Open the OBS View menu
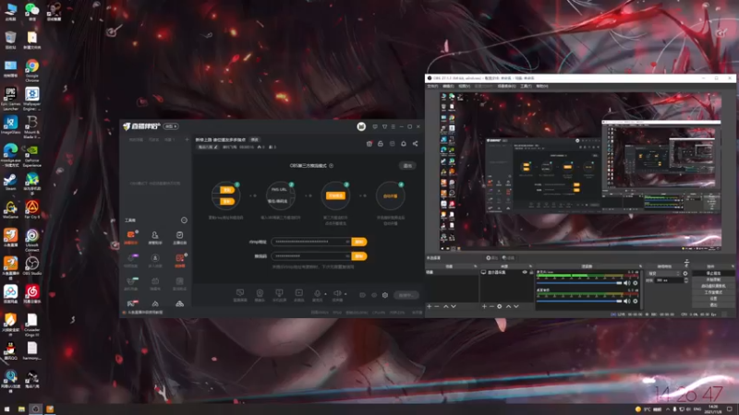This screenshot has height=415, width=739. click(465, 86)
